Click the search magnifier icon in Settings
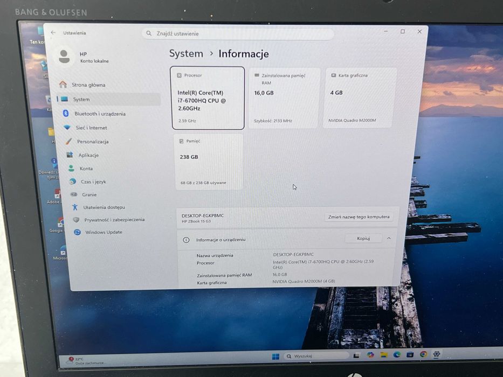503x377 pixels. [149, 33]
